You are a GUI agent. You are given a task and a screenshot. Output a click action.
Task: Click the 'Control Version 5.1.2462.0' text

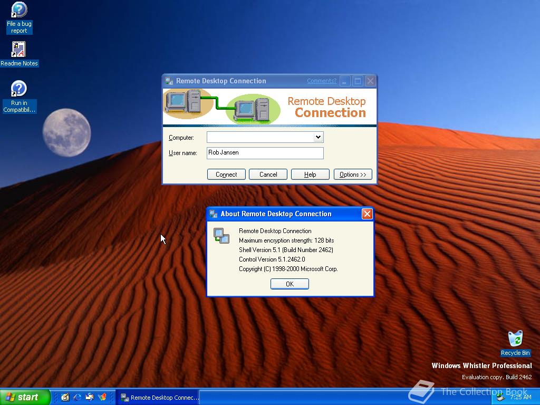272,259
